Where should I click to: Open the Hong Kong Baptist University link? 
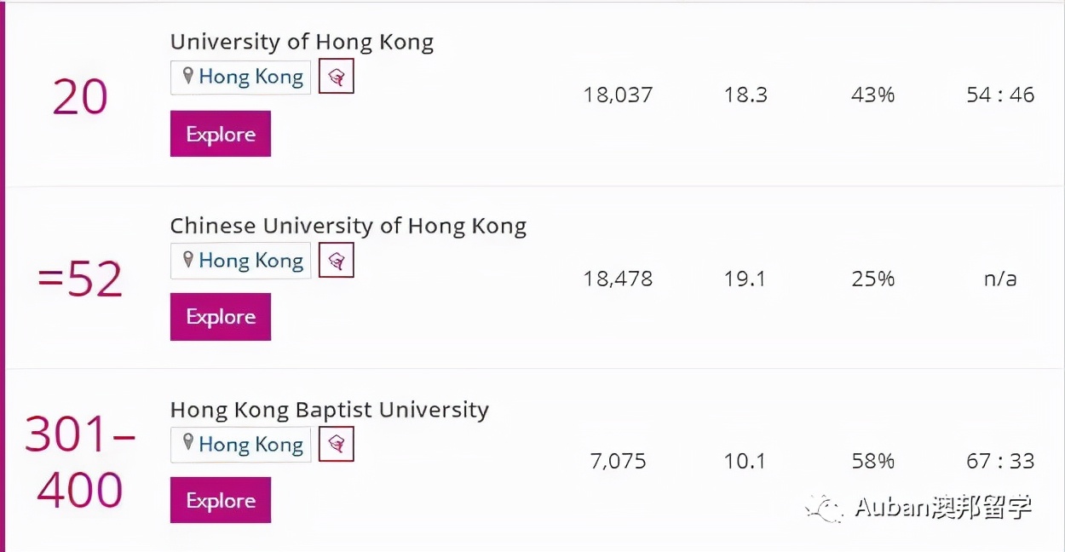click(329, 409)
